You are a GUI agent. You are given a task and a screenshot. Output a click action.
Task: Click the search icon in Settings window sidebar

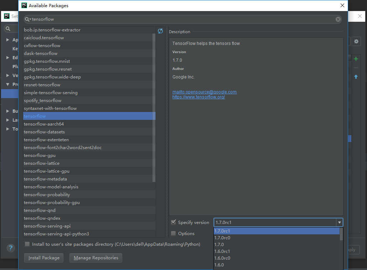point(8,29)
